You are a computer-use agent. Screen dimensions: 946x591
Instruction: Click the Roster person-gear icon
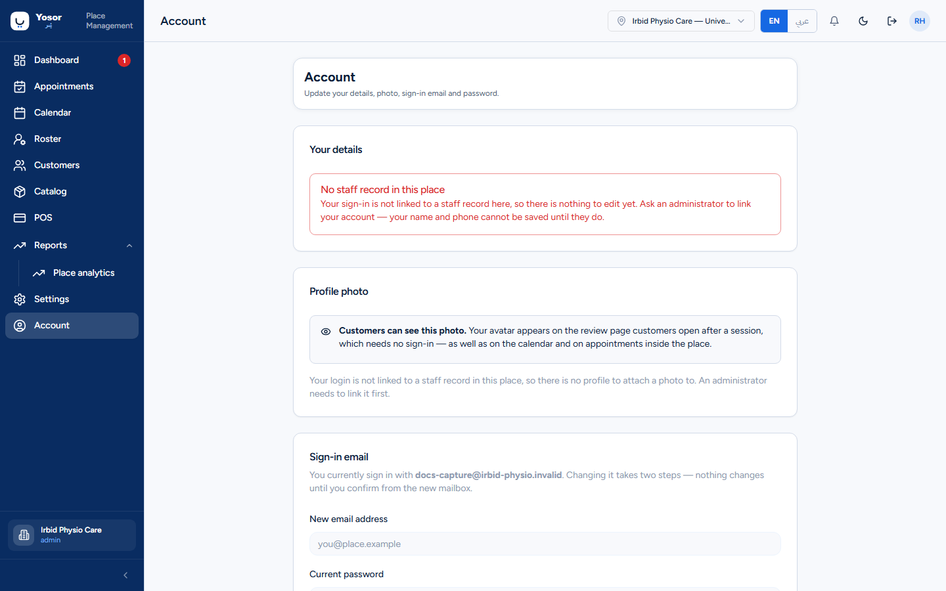(x=20, y=139)
